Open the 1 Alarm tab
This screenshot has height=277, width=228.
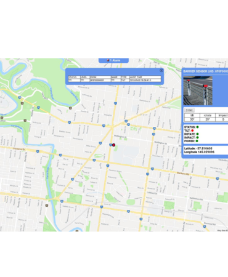click(113, 60)
